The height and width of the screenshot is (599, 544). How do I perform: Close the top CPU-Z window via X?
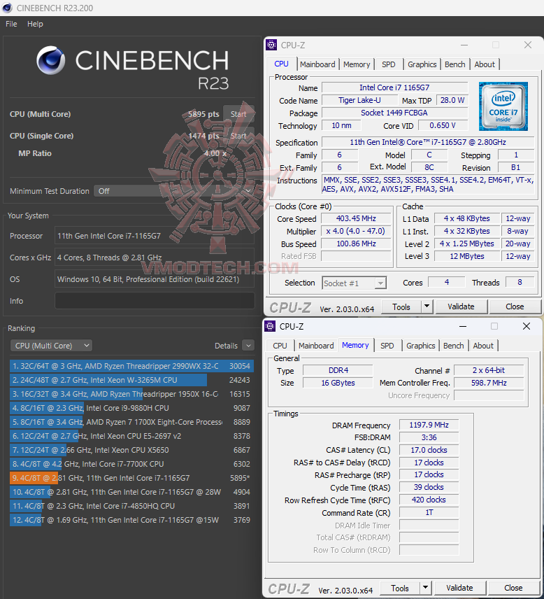pyautogui.click(x=528, y=45)
